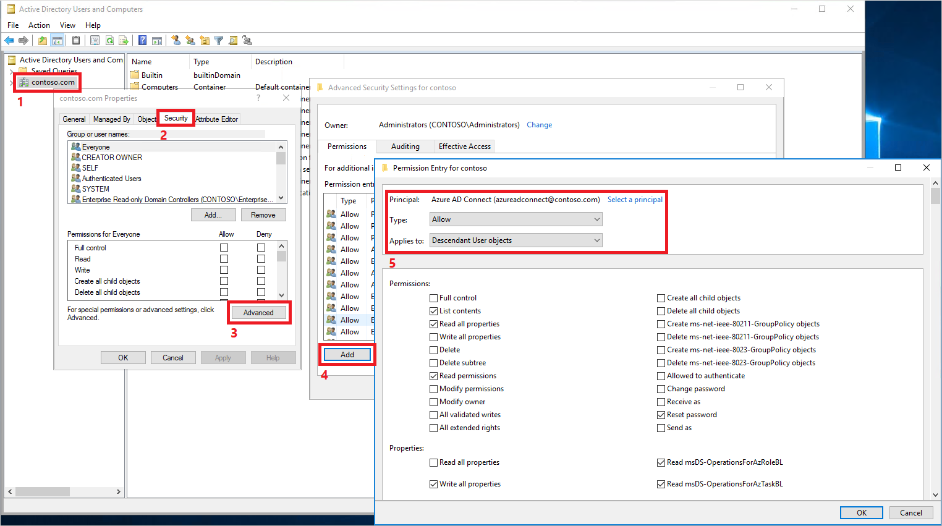This screenshot has height=526, width=942.
Task: Click the Select a principal link
Action: coord(635,200)
